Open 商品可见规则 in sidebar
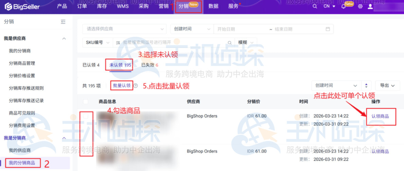This screenshot has width=404, height=171. (22, 113)
